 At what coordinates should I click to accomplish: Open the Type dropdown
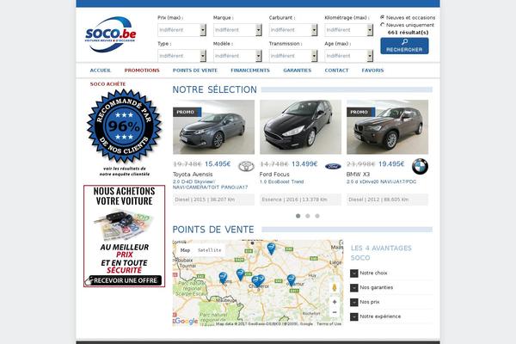(182, 56)
